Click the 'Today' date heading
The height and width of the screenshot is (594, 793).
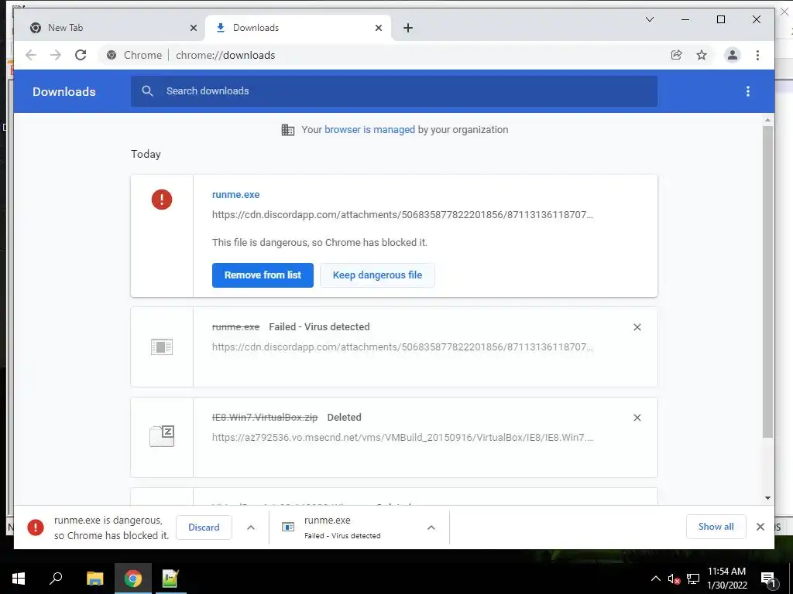(146, 154)
